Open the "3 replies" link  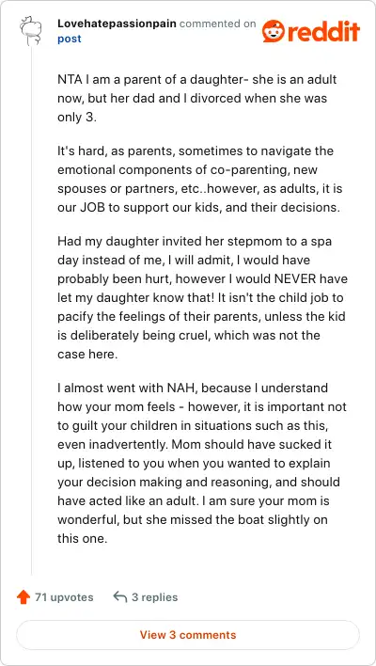(x=154, y=597)
